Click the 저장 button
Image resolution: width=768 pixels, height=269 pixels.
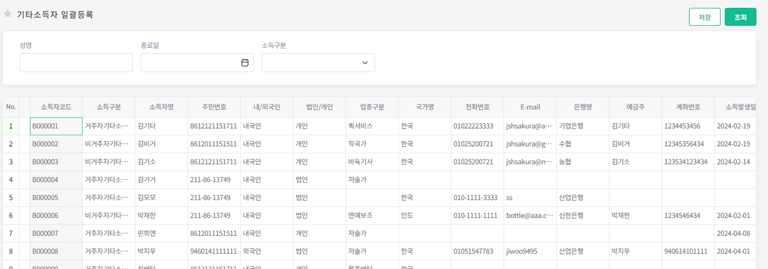(704, 17)
